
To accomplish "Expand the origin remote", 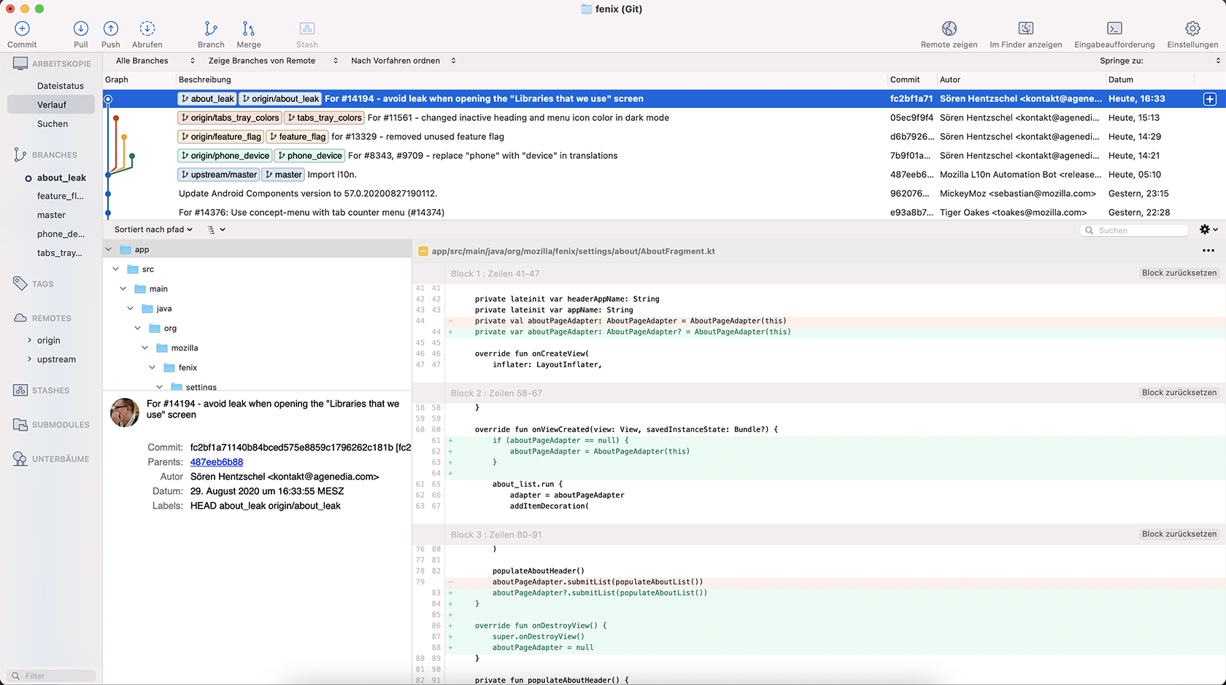I will tap(30, 340).
